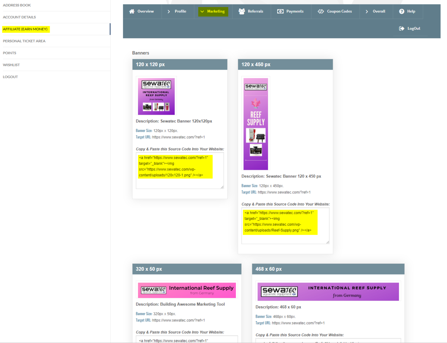Open Points in sidebar
The image size is (447, 343).
[x=10, y=53]
